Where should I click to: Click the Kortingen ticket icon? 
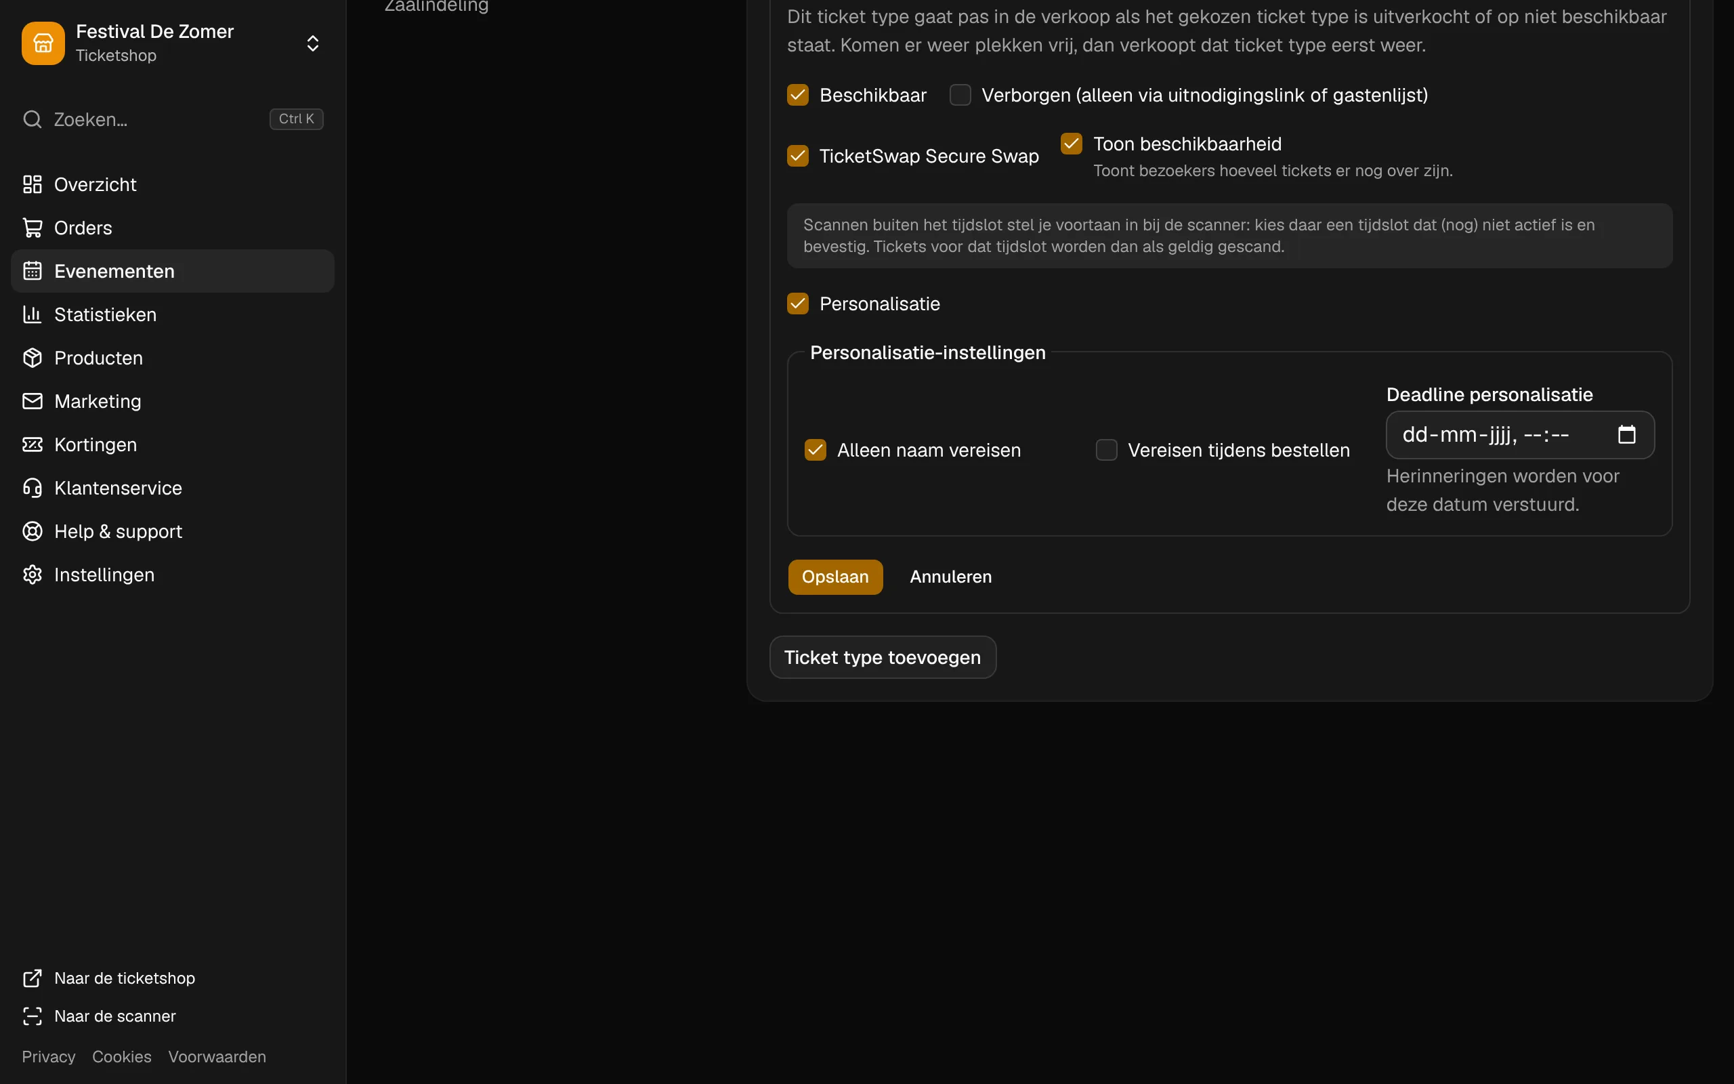[33, 444]
